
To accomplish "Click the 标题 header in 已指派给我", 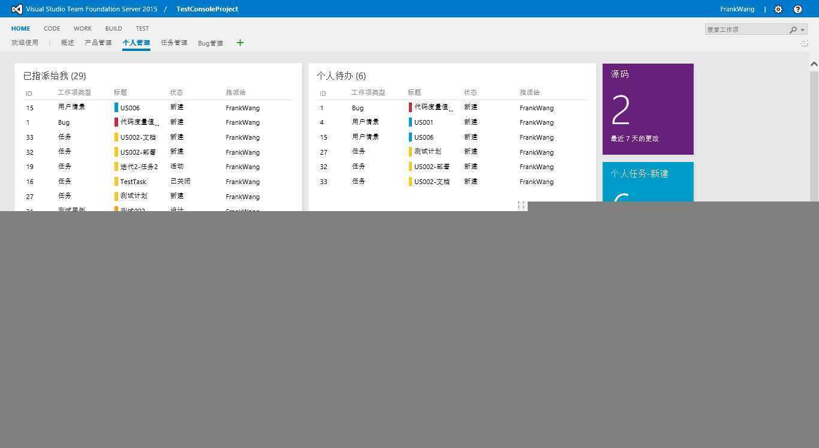I will [121, 92].
